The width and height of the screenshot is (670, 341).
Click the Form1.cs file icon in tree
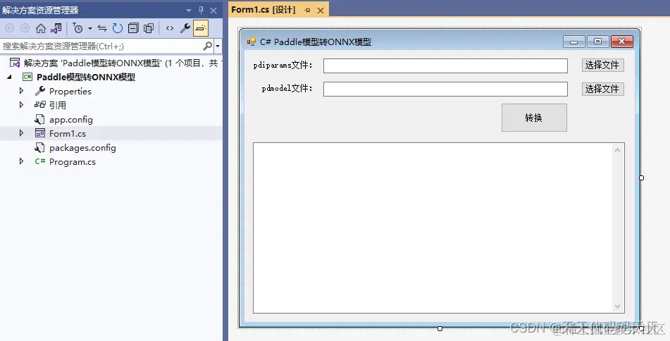tap(39, 133)
